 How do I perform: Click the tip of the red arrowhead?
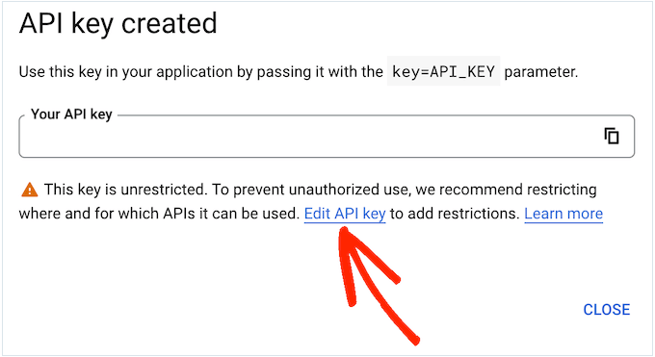pyautogui.click(x=344, y=230)
